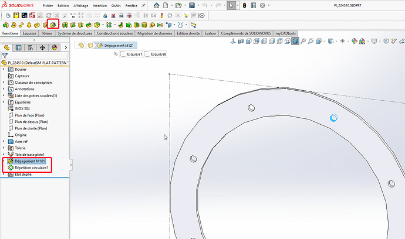
Task: Open File Properties list icon
Action: [254, 5]
